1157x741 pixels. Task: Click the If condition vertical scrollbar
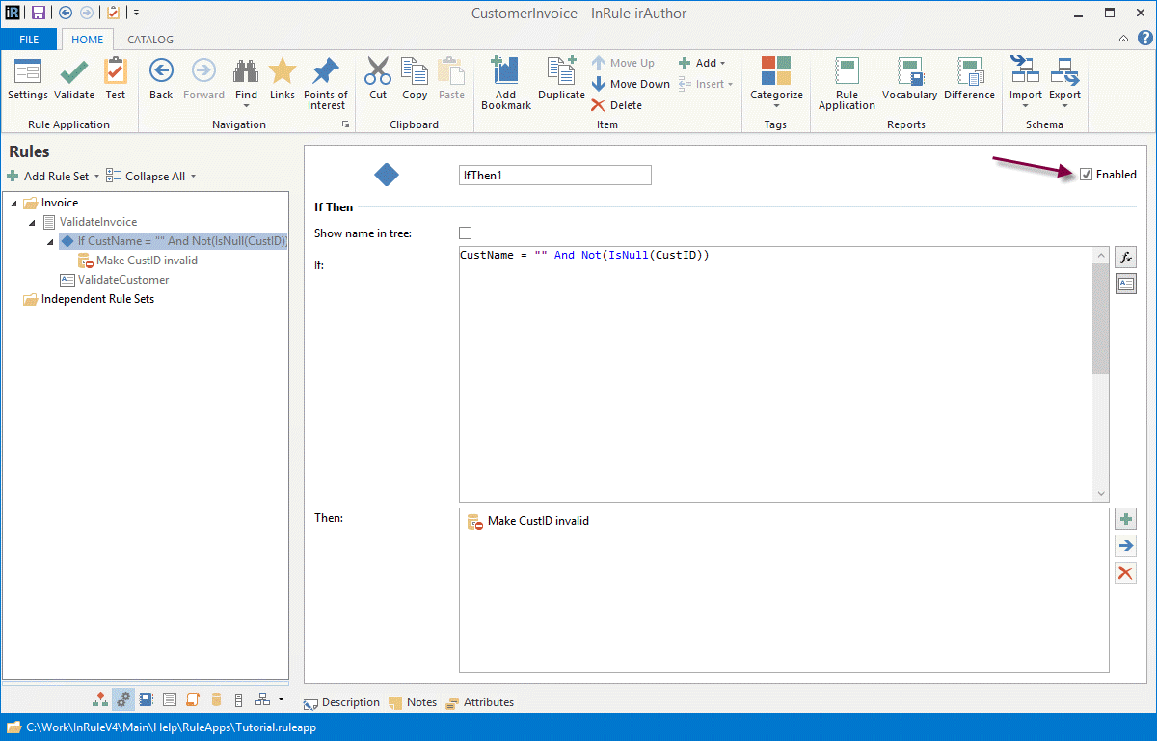[x=1101, y=318]
